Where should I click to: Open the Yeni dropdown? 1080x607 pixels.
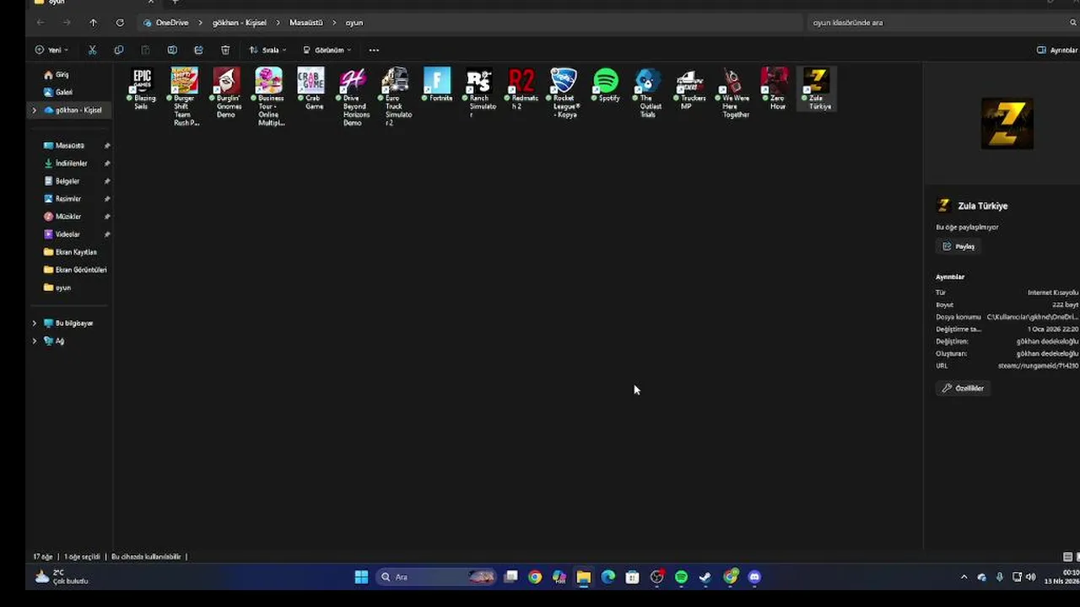point(52,50)
